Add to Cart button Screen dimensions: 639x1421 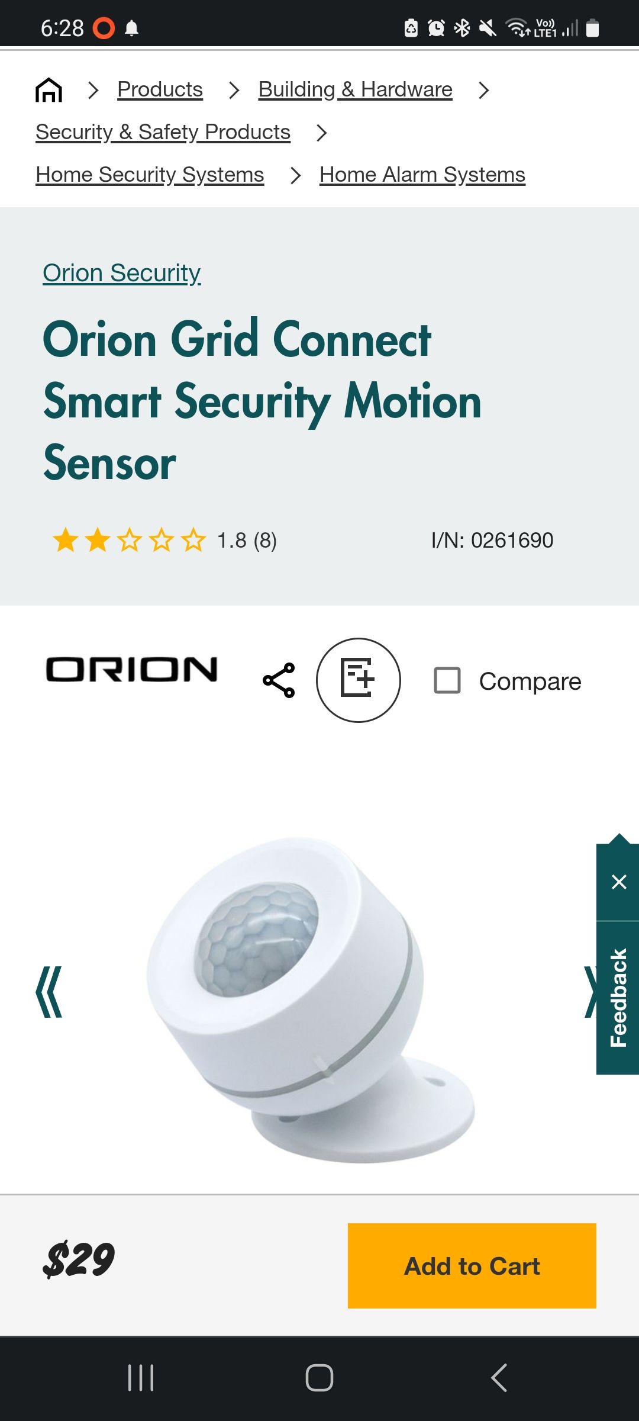(472, 1266)
